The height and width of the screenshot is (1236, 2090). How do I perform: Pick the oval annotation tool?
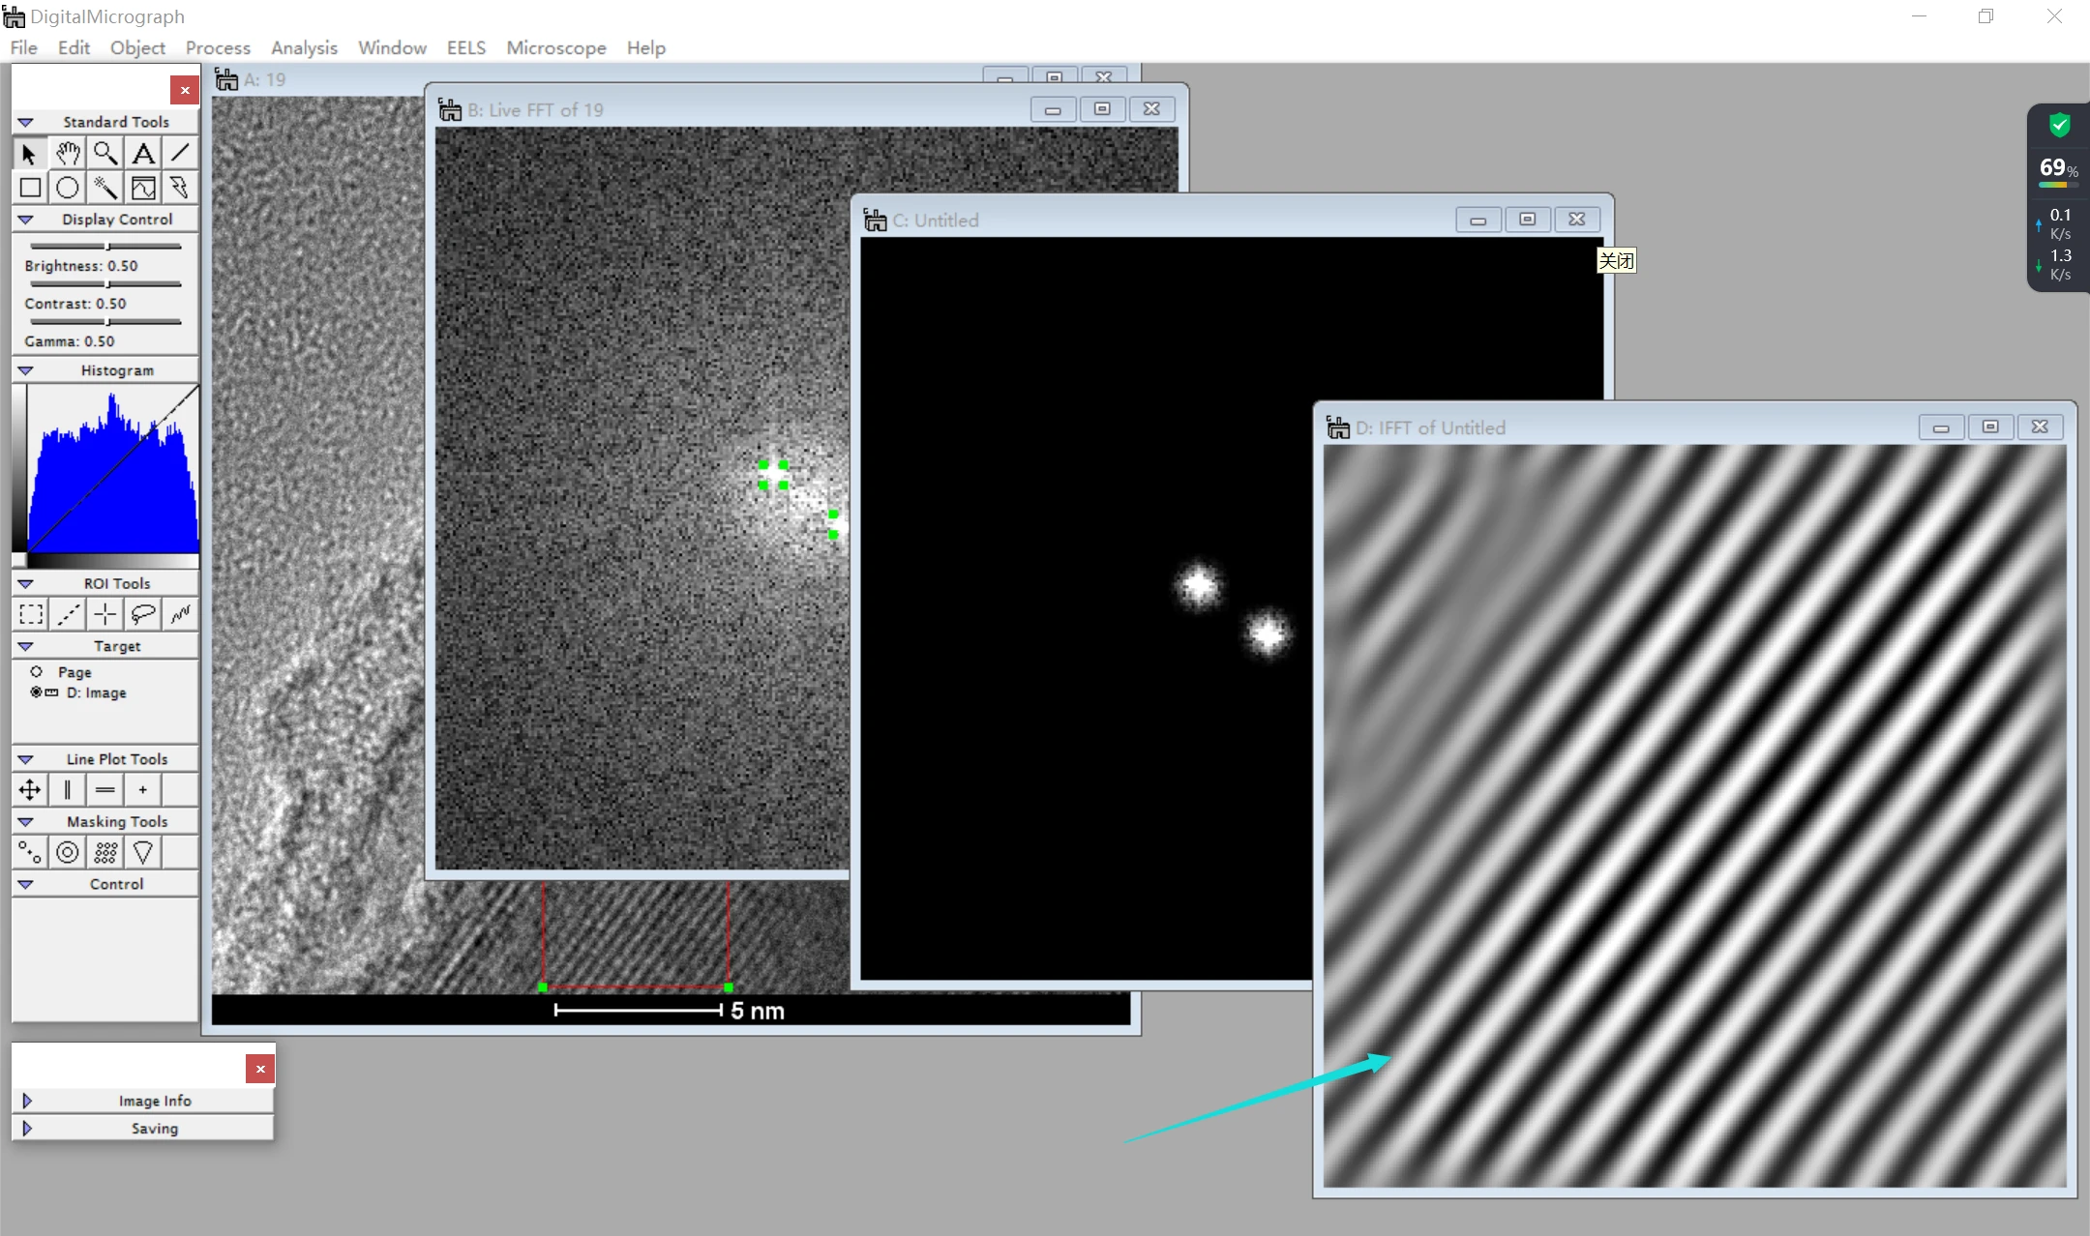point(68,188)
